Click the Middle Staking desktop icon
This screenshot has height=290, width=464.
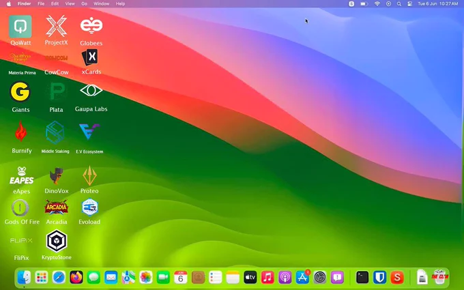point(55,132)
